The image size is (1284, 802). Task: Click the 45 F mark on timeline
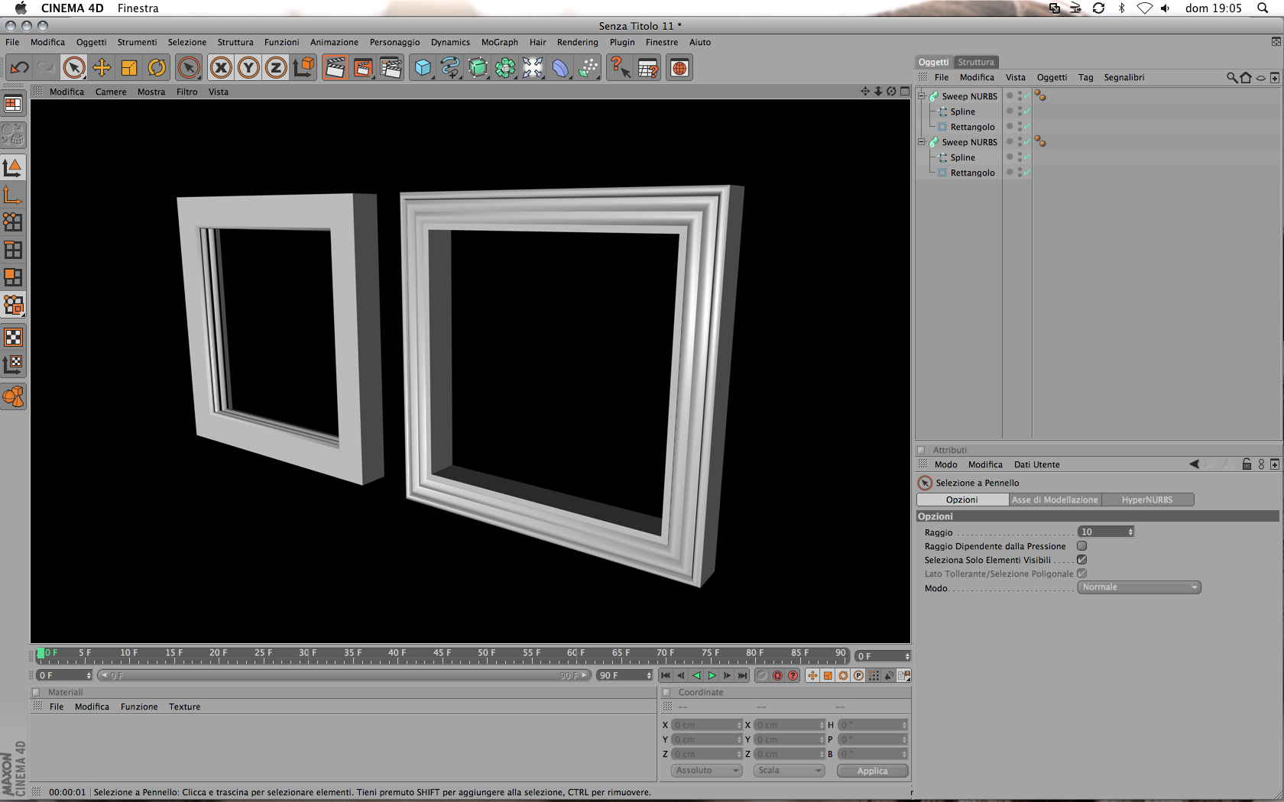tap(441, 653)
